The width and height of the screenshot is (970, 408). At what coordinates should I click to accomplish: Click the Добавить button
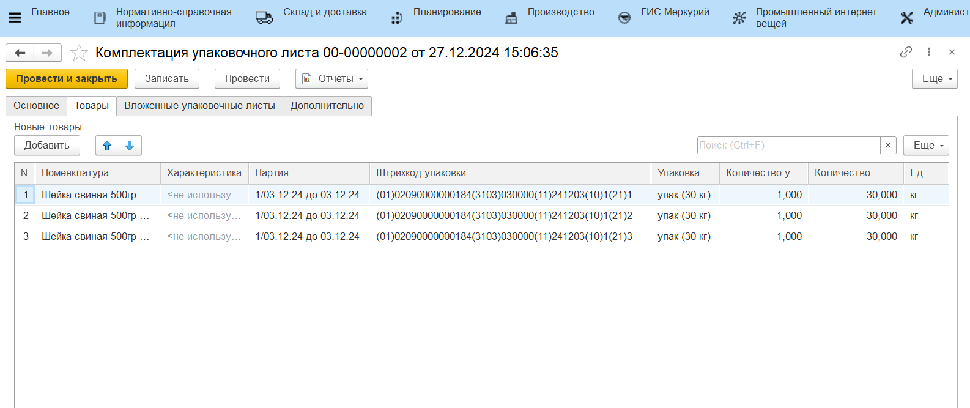pos(47,146)
